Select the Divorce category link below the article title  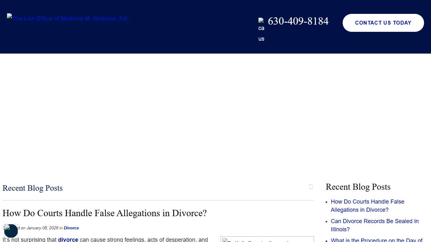pos(71,228)
